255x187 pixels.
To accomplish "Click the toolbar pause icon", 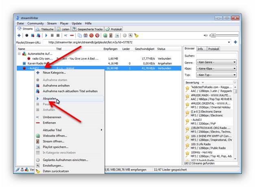I will pos(52,35).
